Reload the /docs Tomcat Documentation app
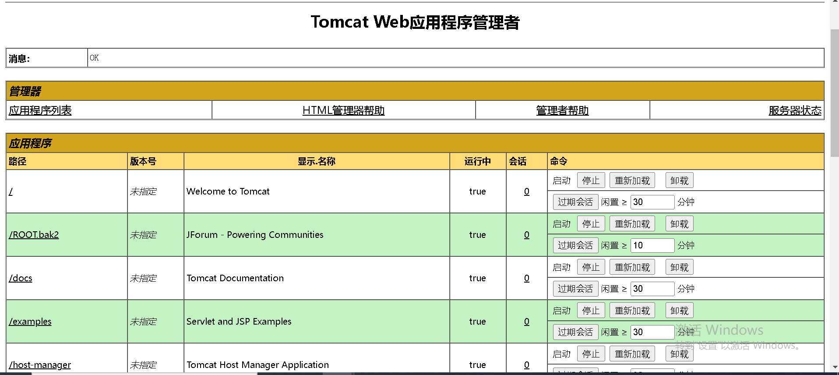 (632, 267)
